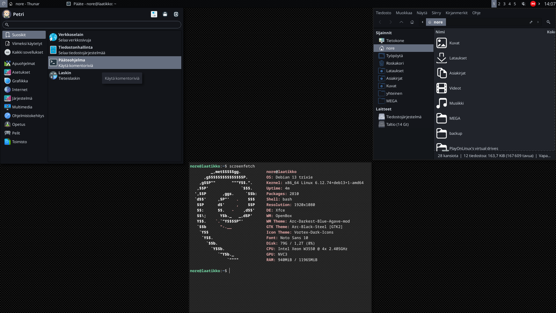The height and width of the screenshot is (313, 556).
Task: Click Thunar forward navigation arrow
Action: 391,22
